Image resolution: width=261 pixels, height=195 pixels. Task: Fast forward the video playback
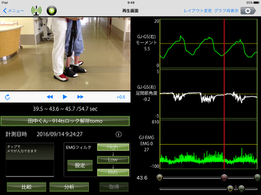pyautogui.click(x=80, y=97)
